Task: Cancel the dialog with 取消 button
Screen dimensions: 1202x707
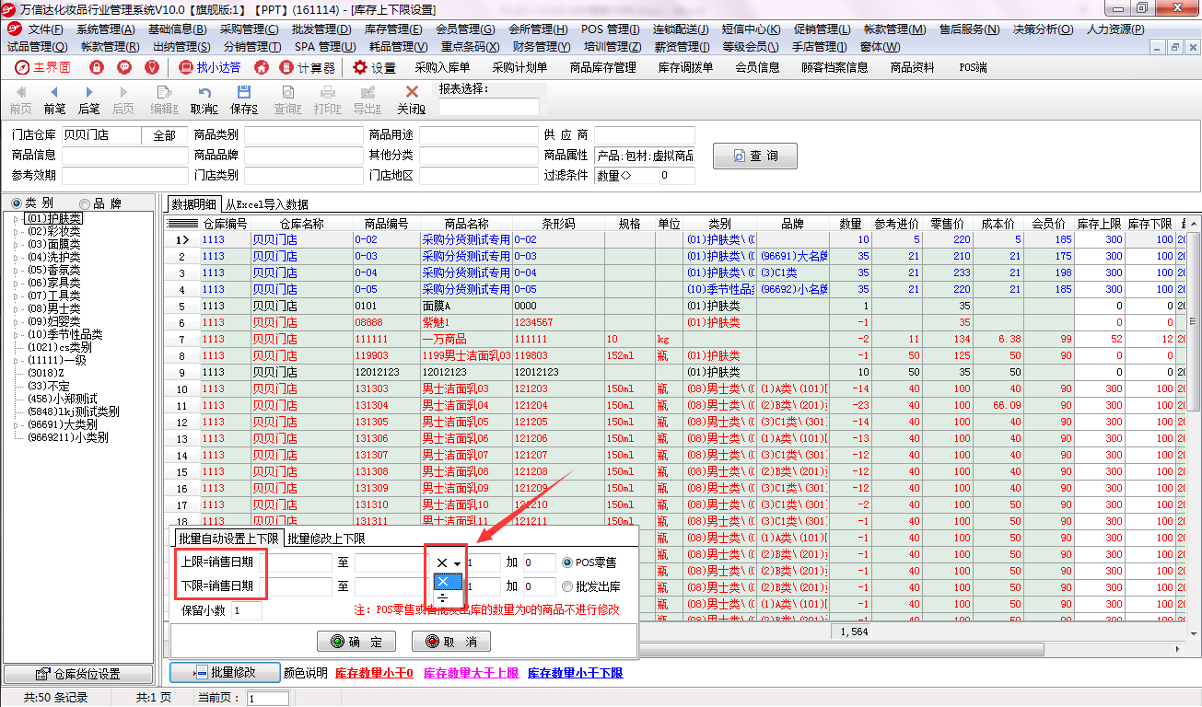Action: [x=450, y=642]
